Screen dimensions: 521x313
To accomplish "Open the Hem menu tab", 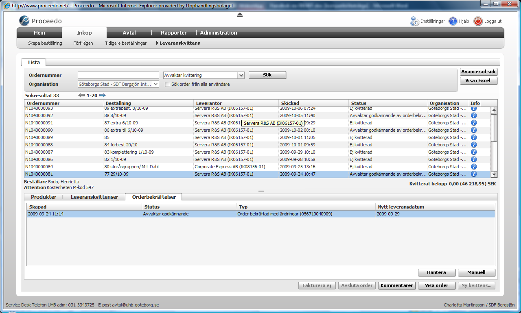I will (39, 33).
